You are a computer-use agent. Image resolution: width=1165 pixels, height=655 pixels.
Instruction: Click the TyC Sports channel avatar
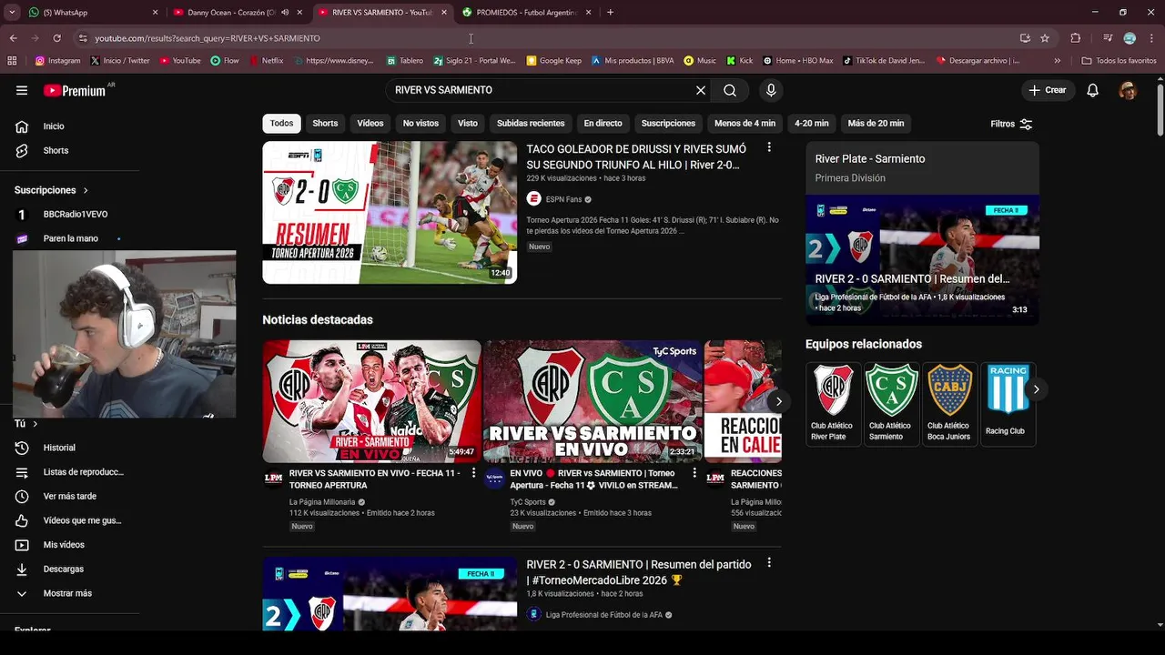pyautogui.click(x=495, y=479)
